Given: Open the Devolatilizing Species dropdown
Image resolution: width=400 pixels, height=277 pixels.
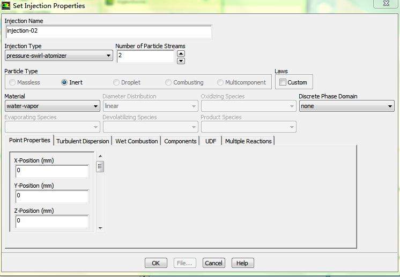Looking at the screenshot, I should click(x=151, y=127).
